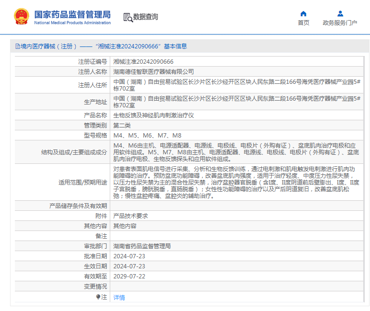Image resolution: width=370 pixels, height=311 pixels.
Task: Open the 首页 navigation item
Action: [303, 23]
